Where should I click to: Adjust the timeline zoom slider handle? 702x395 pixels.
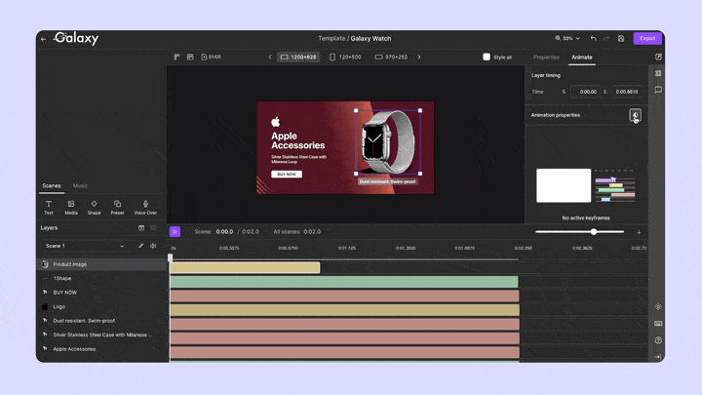(594, 232)
